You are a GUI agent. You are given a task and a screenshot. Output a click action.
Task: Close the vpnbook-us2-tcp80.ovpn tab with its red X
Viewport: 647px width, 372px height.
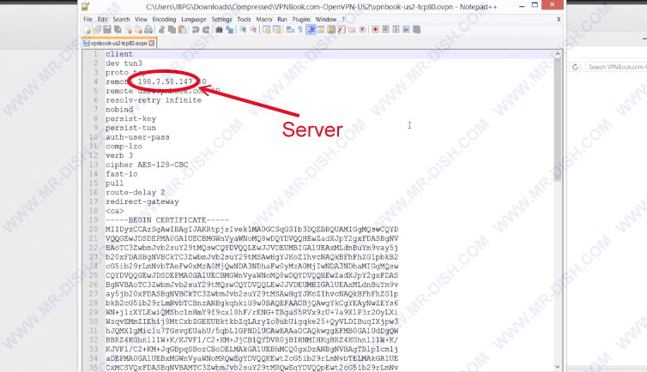151,43
